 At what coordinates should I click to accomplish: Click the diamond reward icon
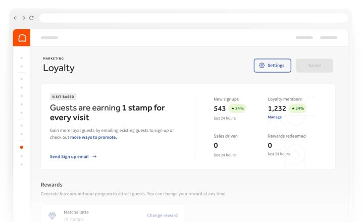point(52,215)
